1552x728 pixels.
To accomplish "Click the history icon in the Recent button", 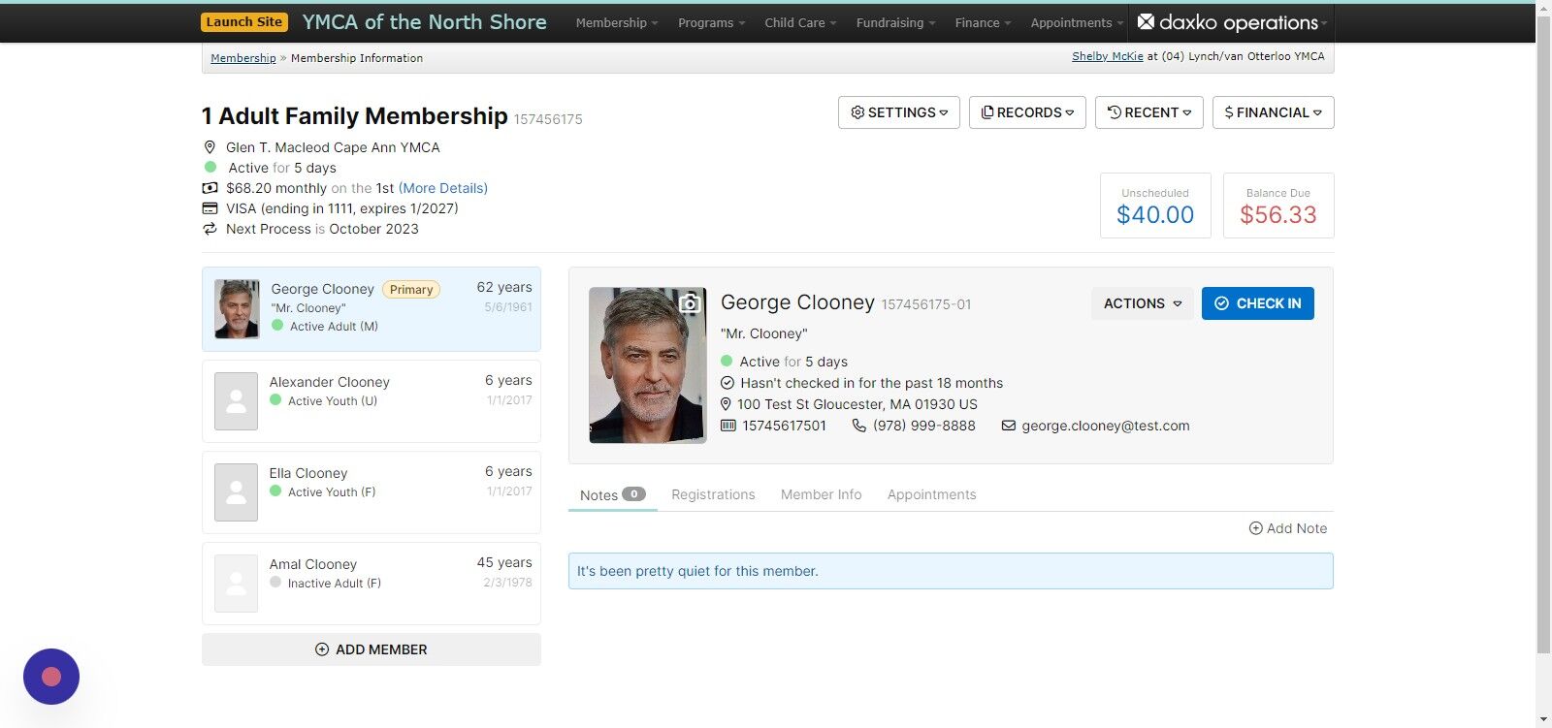I will 1115,112.
